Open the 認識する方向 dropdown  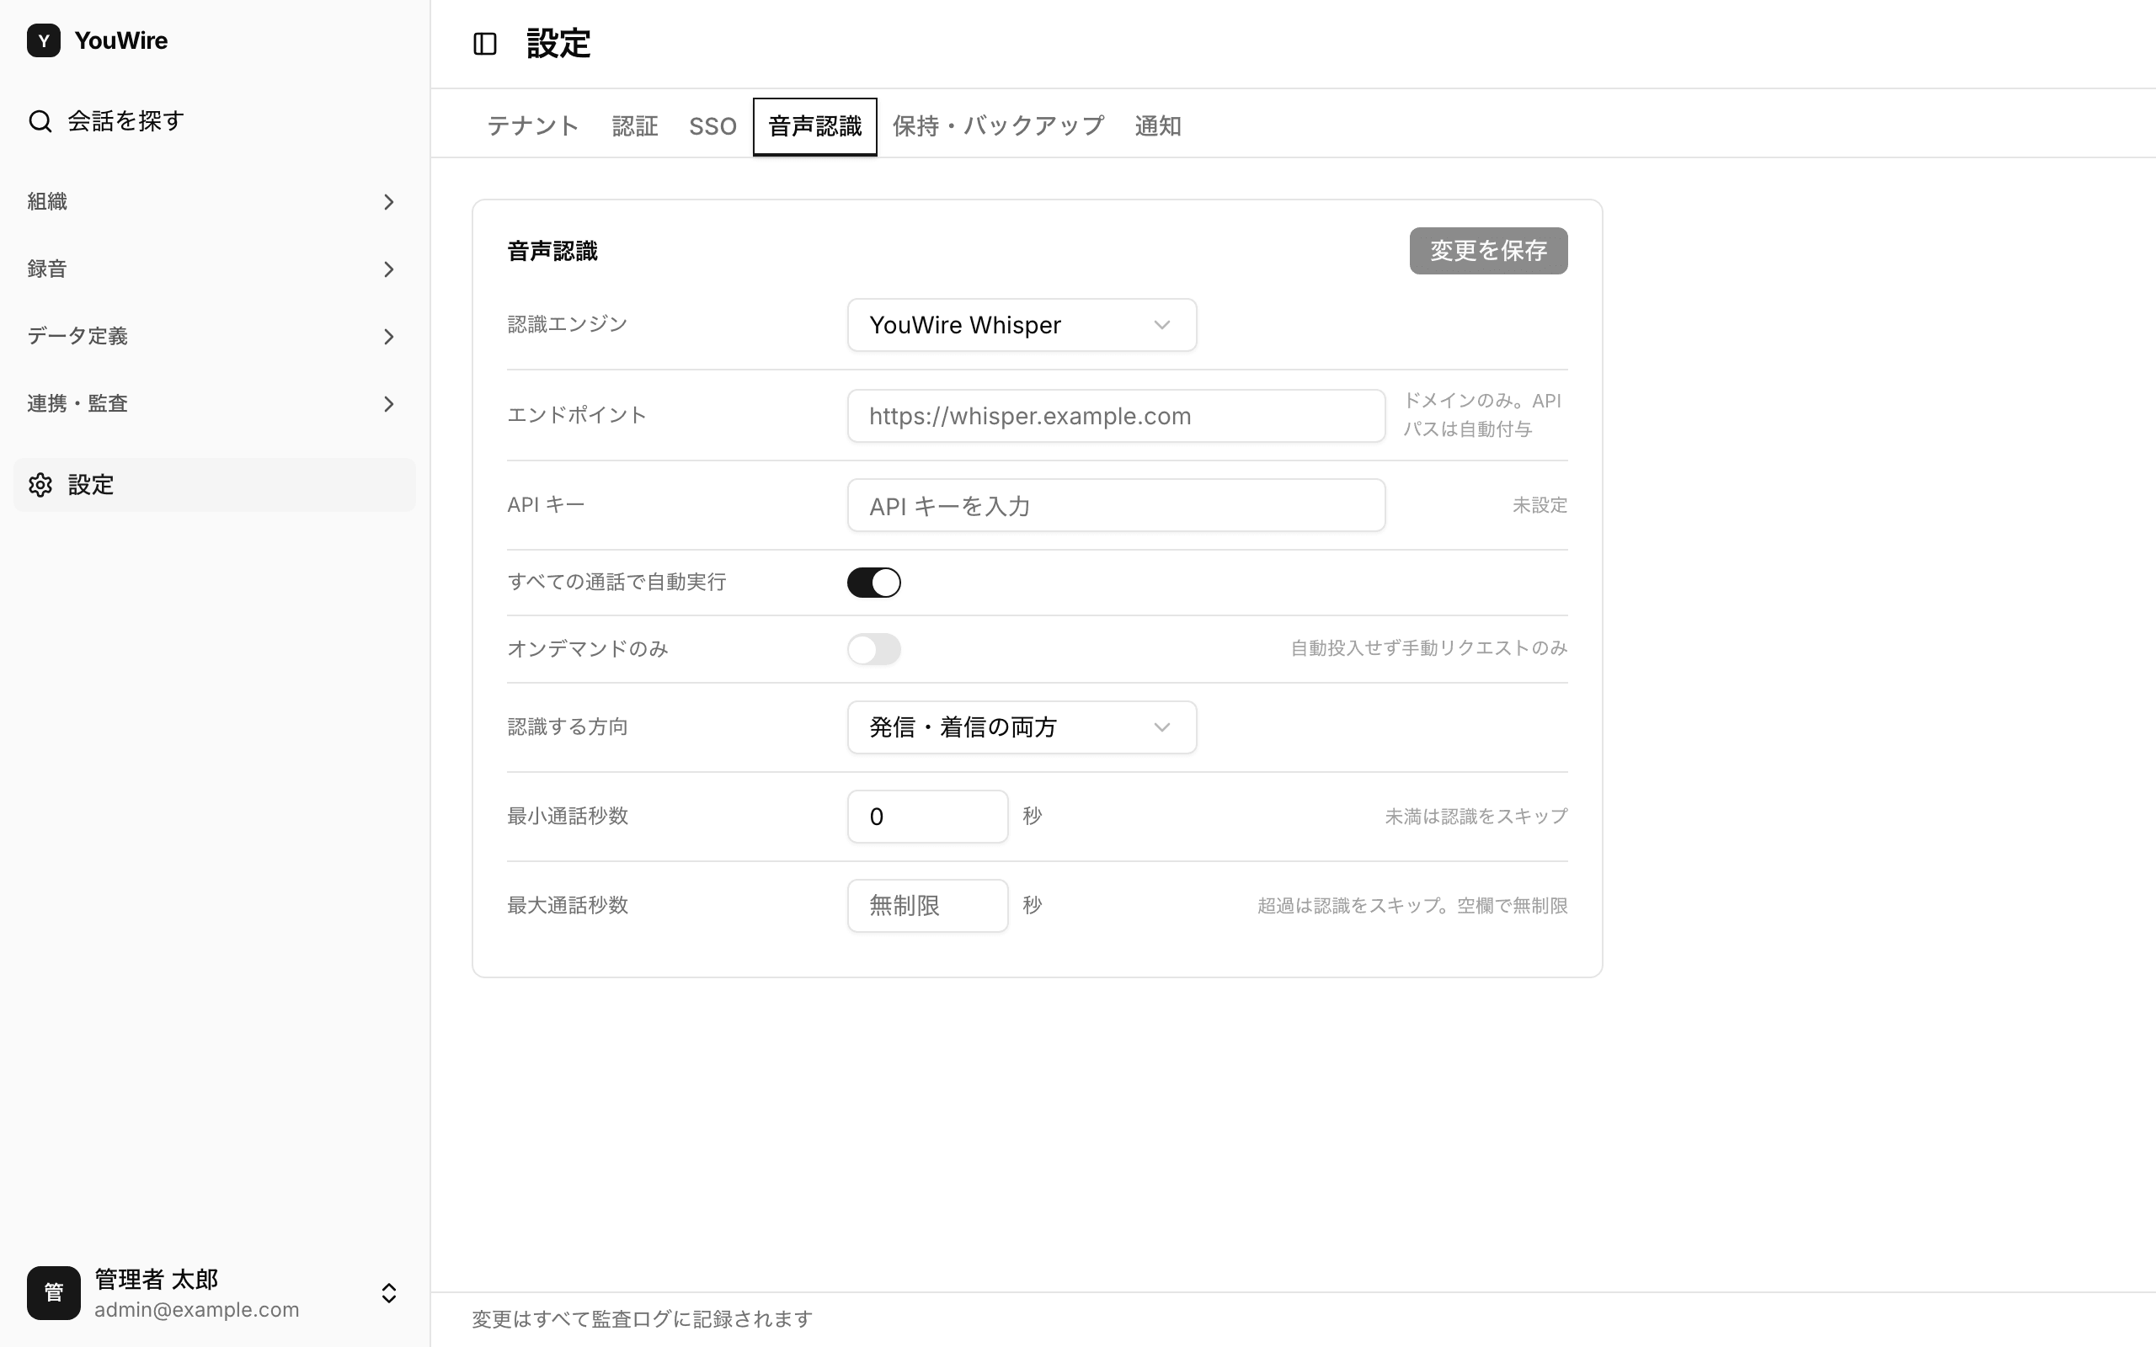[x=1022, y=727]
